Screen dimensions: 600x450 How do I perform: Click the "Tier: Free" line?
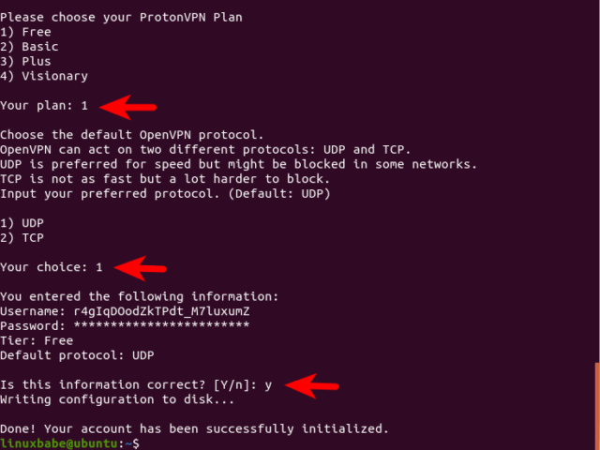(x=37, y=340)
